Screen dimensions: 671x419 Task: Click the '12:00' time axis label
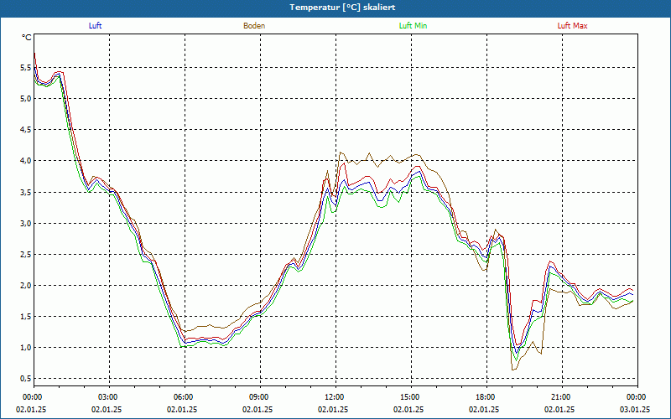(333, 397)
